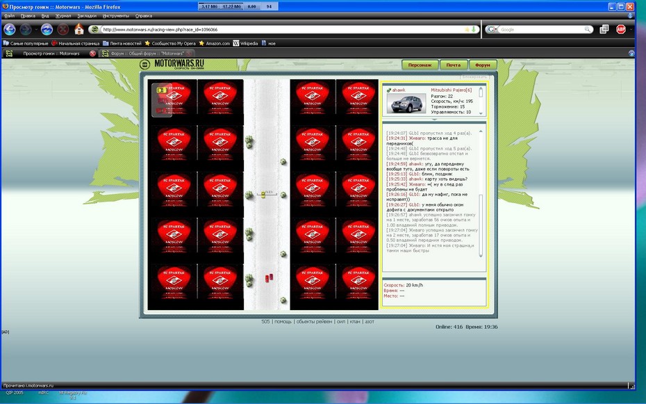Viewport: 646px width, 404px height.
Task: Focus the address bar URL field
Action: pos(283,29)
